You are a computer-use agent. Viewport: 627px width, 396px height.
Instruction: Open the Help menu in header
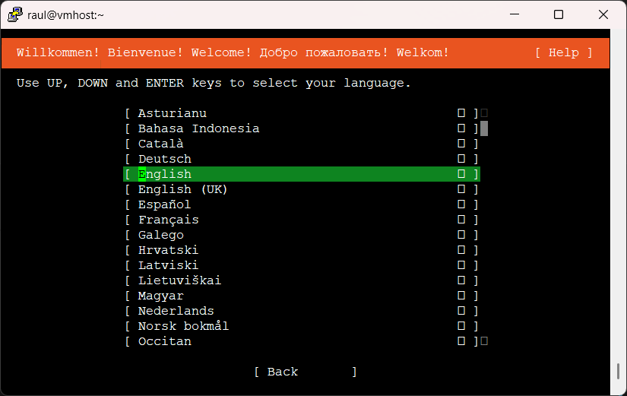tap(563, 52)
